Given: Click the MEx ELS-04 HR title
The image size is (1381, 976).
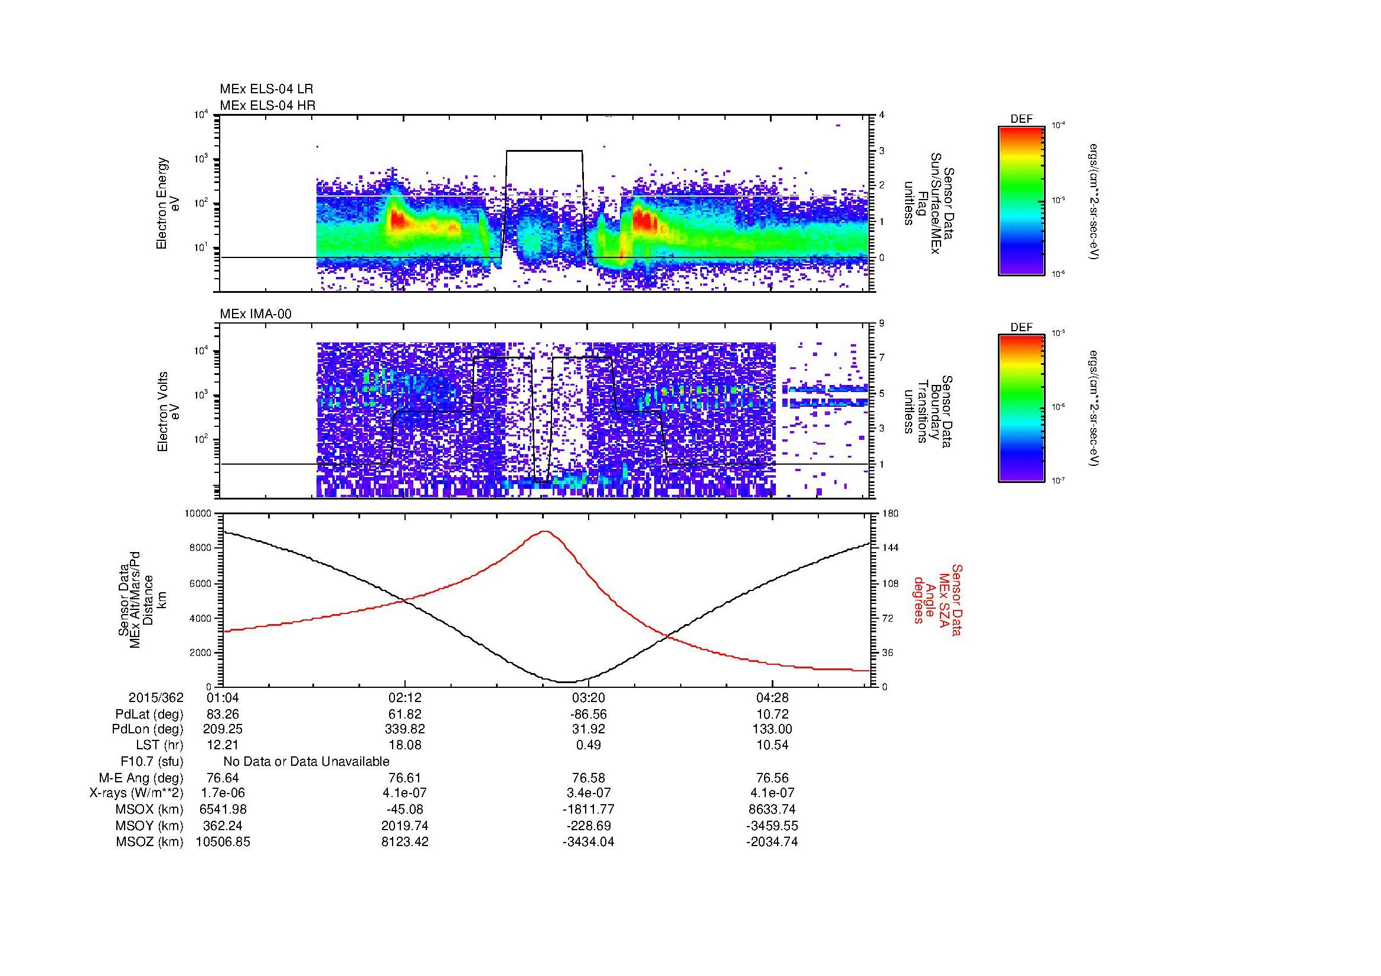Looking at the screenshot, I should point(267,105).
